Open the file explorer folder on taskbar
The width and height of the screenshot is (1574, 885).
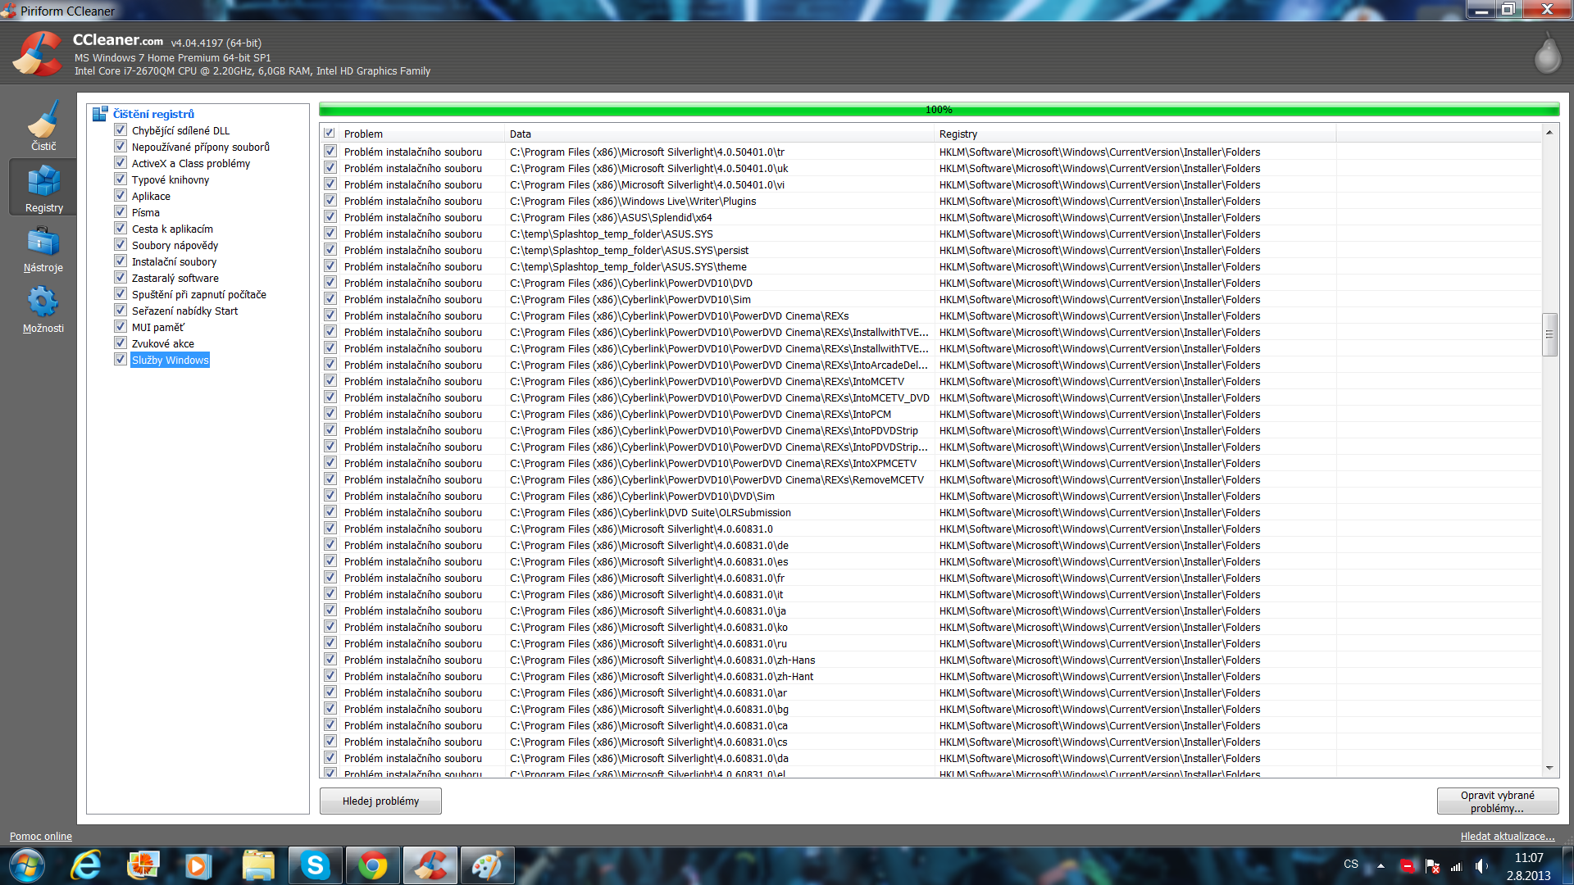tap(258, 865)
